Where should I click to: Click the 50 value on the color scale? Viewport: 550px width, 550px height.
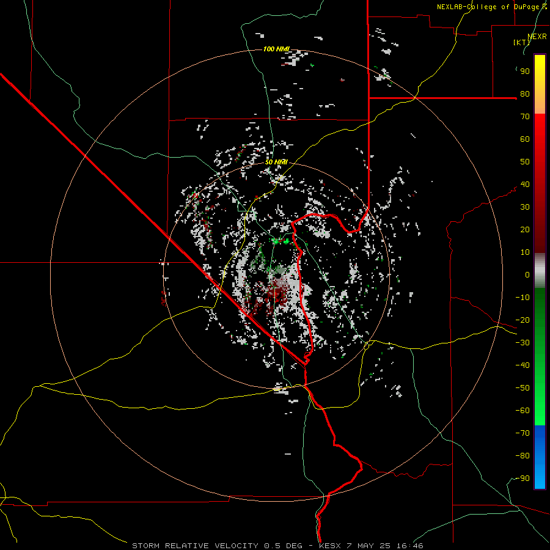[525, 162]
